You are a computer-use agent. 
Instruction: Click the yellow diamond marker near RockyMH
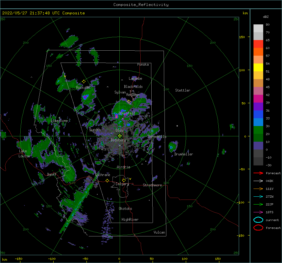tap(84, 82)
